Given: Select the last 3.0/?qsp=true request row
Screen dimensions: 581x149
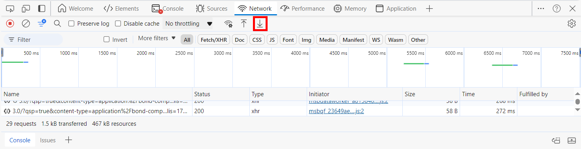Looking at the screenshot, I should pos(287,111).
